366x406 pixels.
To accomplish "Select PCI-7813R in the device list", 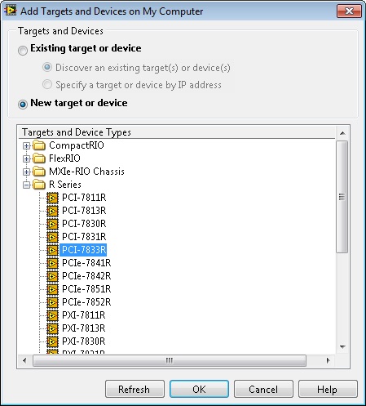I will pyautogui.click(x=84, y=211).
